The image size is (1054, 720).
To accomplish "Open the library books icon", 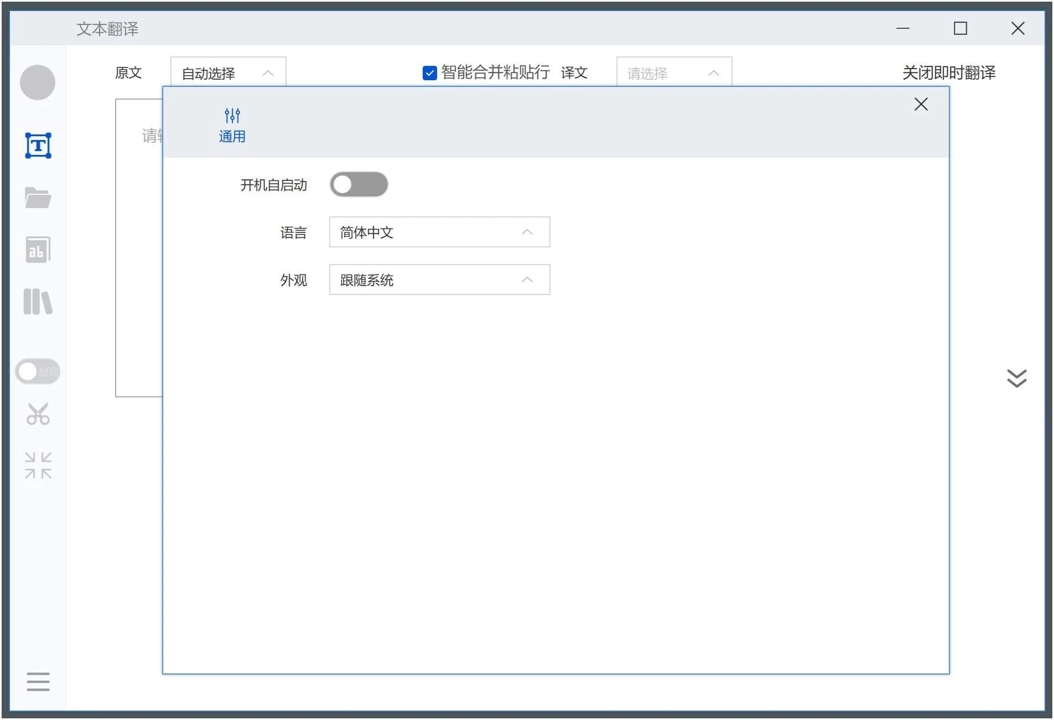I will [38, 302].
